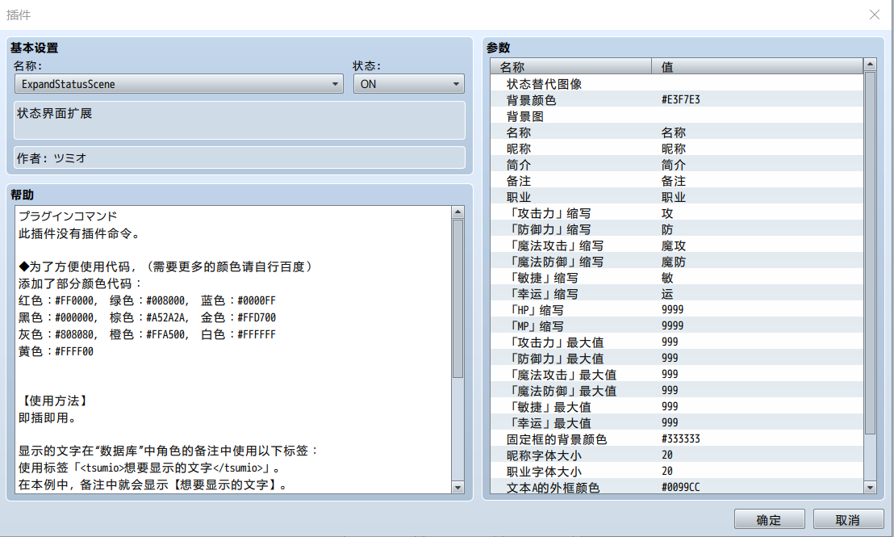Open the plugin name dropdown ExpandStatusScene
Screen dimensions: 894x537
(x=178, y=84)
